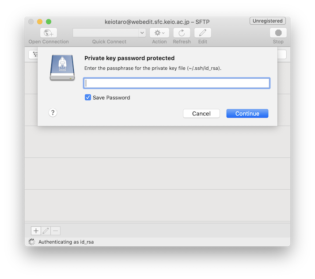Click the outline view toggle icon
This screenshot has width=315, height=279.
tap(34, 54)
